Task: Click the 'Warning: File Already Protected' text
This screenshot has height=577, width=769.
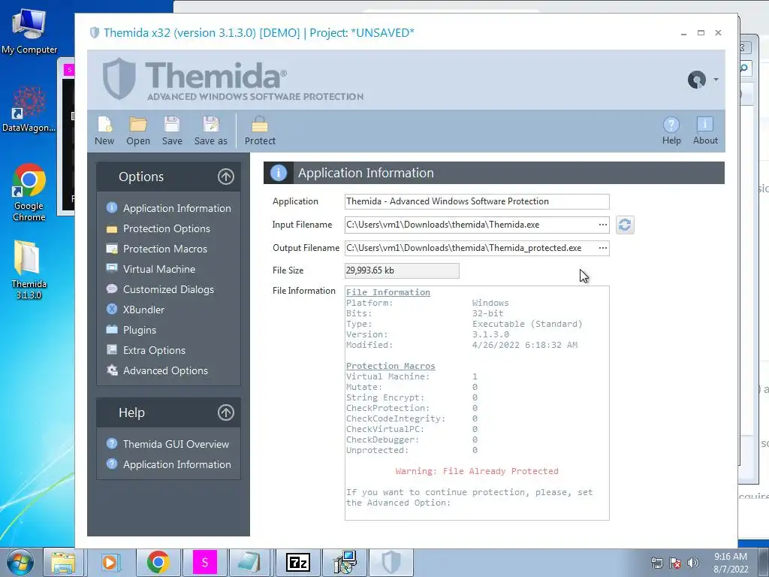Action: pyautogui.click(x=477, y=471)
